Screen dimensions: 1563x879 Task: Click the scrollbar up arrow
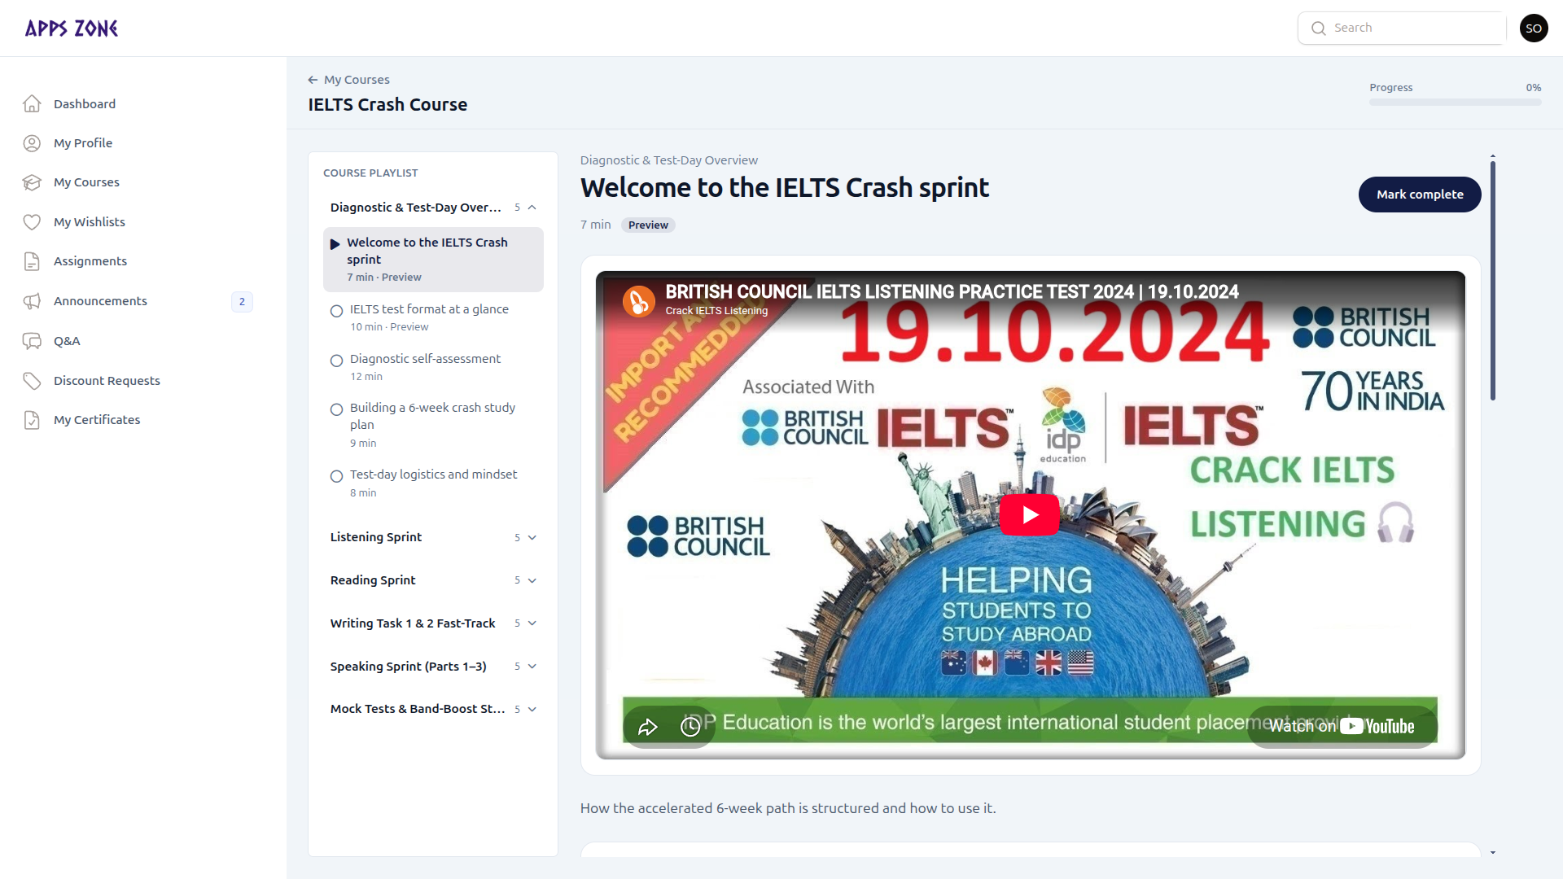point(1493,155)
